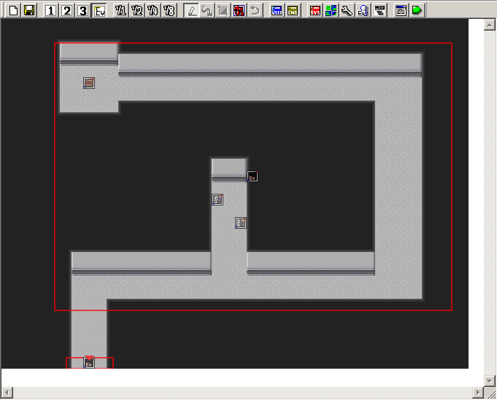Switch to layer 1 editing
The width and height of the screenshot is (497, 400).
tap(51, 10)
